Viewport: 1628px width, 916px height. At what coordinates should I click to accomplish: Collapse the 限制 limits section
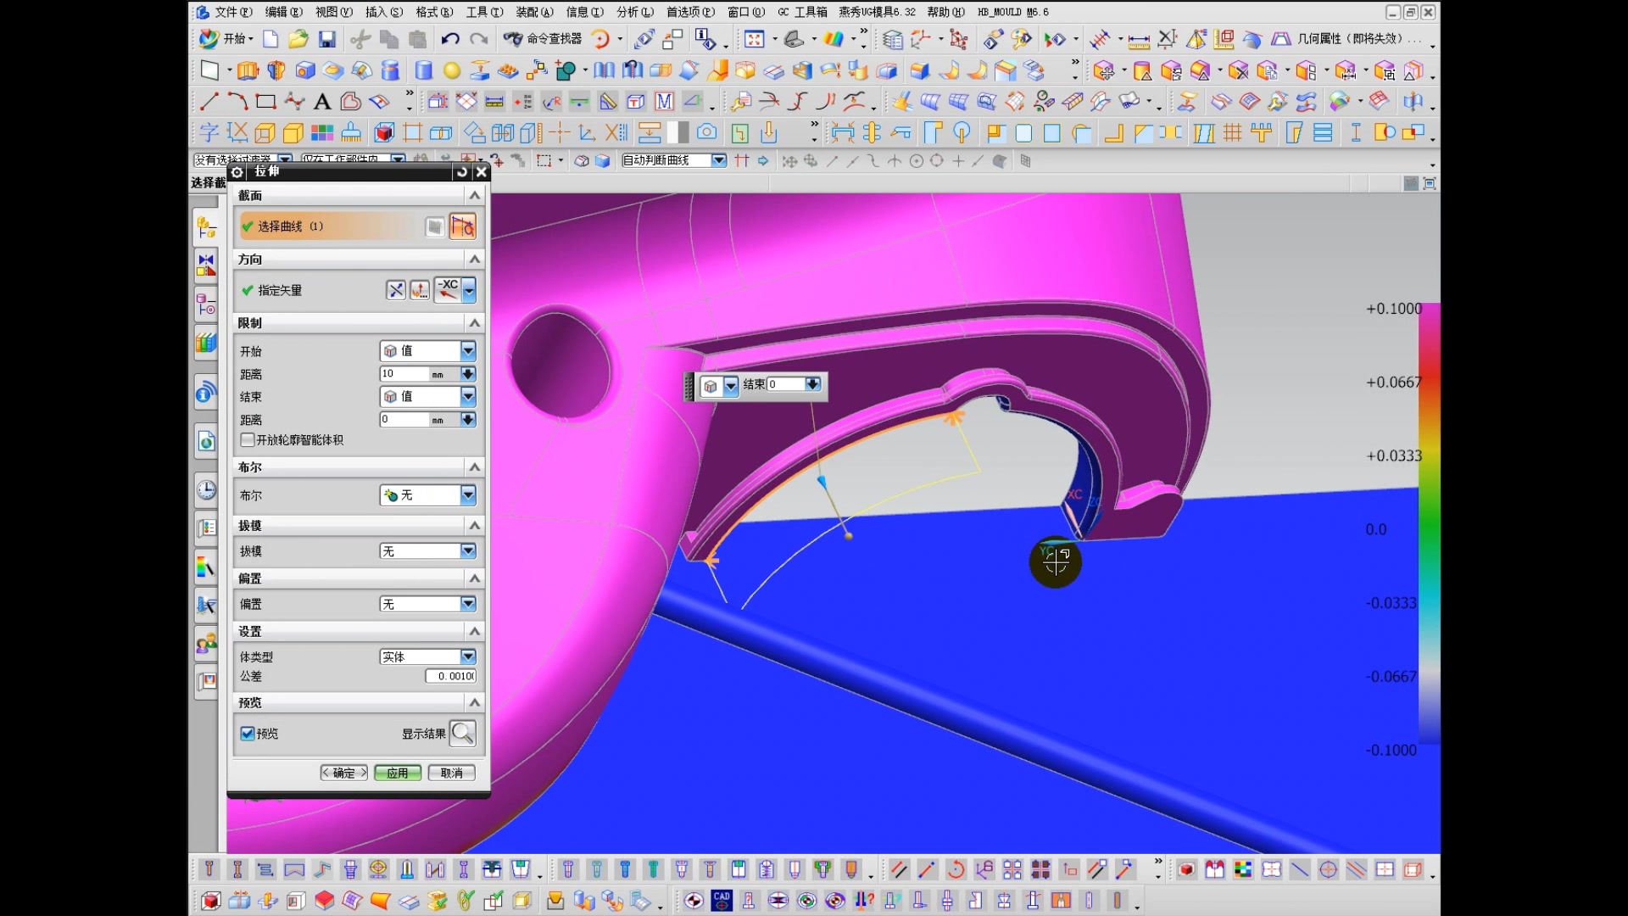(475, 323)
